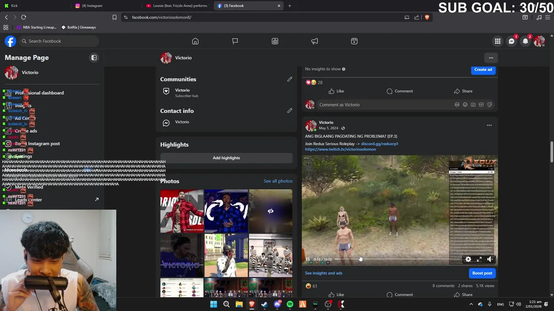This screenshot has height=311, width=554.
Task: Open Brave shields lion icon
Action: pos(427,17)
